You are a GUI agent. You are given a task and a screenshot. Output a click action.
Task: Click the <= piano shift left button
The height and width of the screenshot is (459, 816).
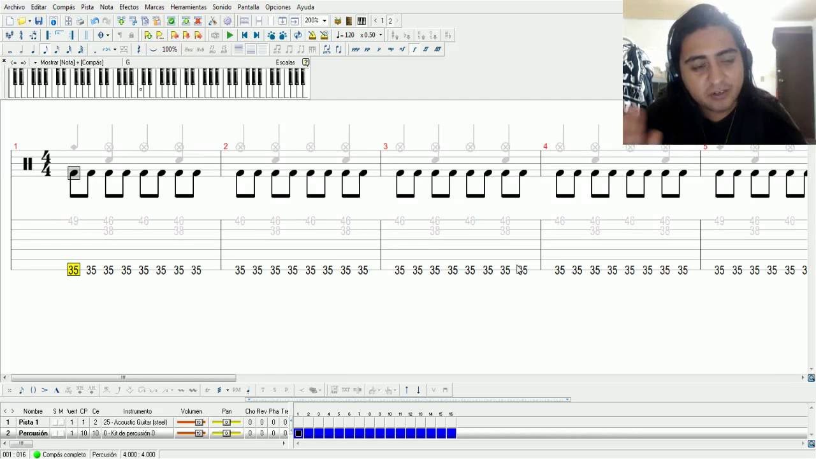click(13, 62)
